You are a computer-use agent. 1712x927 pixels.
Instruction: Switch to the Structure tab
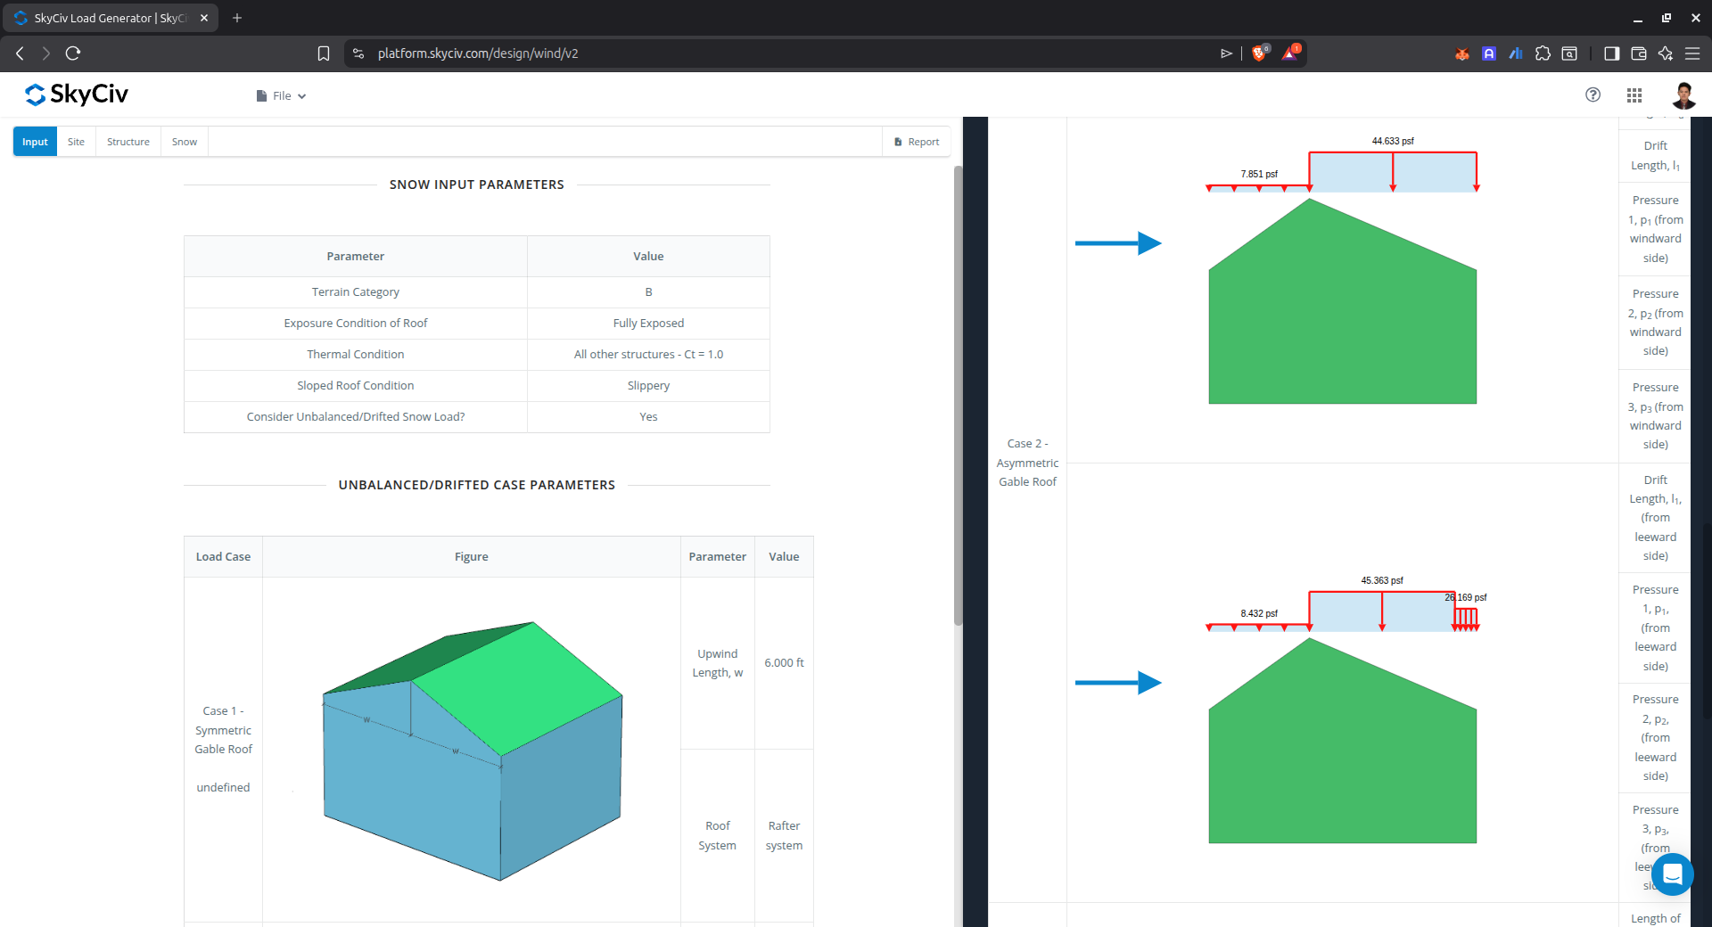coord(128,142)
